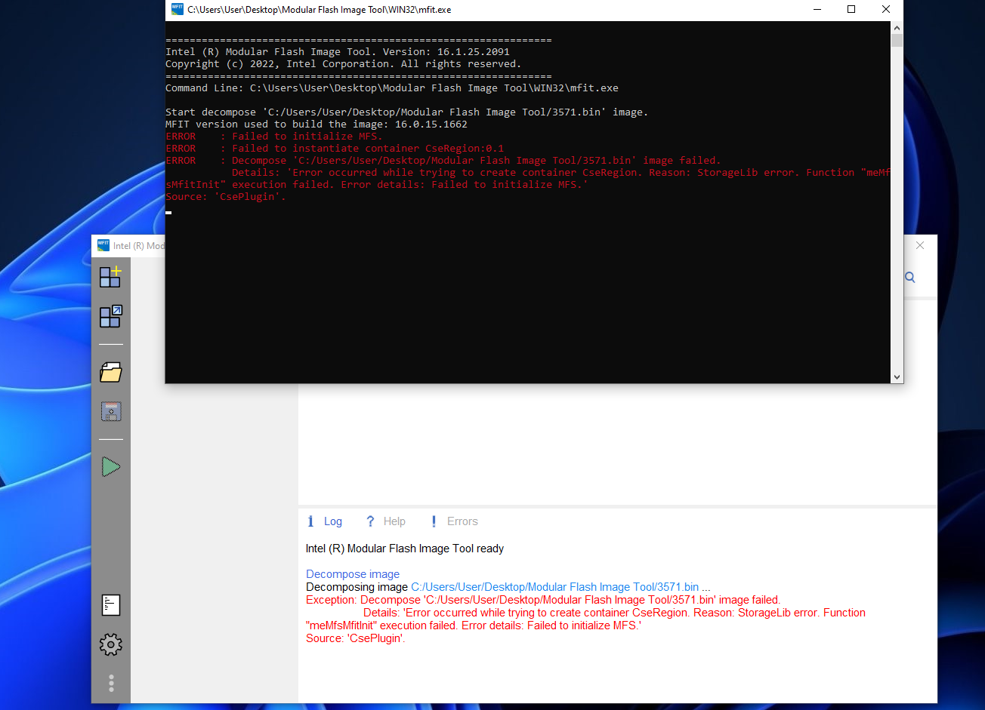Viewport: 985px width, 710px height.
Task: Click "Intel (R) Modular Flash Image Tool ready" text
Action: point(405,549)
